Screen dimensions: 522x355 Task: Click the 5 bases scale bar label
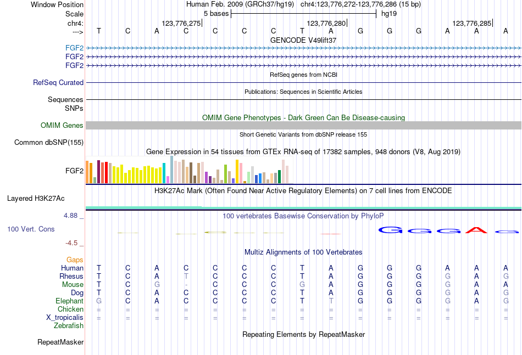click(216, 14)
